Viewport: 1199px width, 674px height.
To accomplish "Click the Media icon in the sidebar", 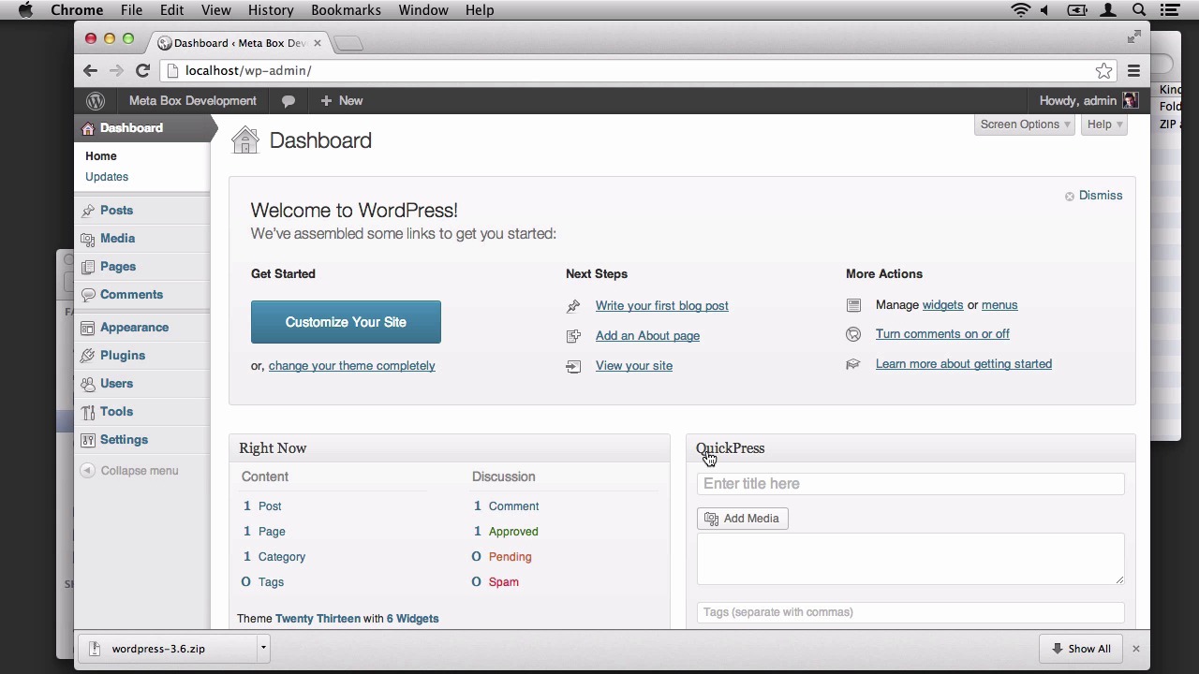I will pos(88,239).
